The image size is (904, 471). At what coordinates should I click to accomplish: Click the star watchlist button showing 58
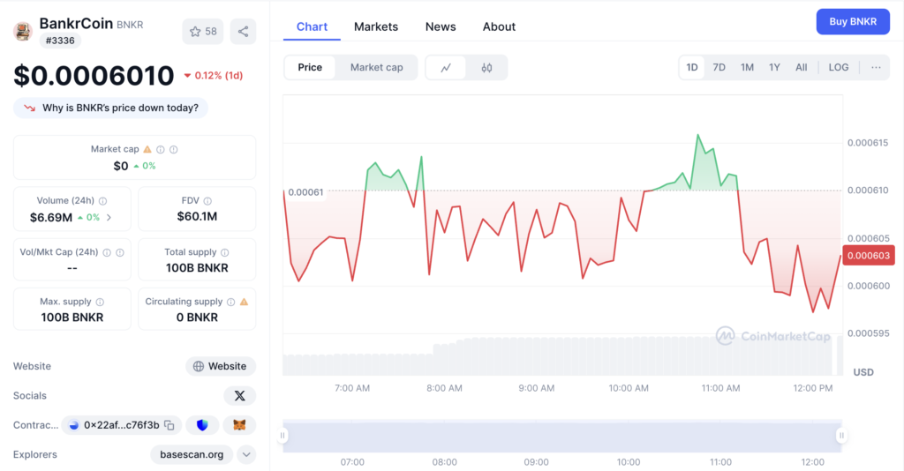203,32
